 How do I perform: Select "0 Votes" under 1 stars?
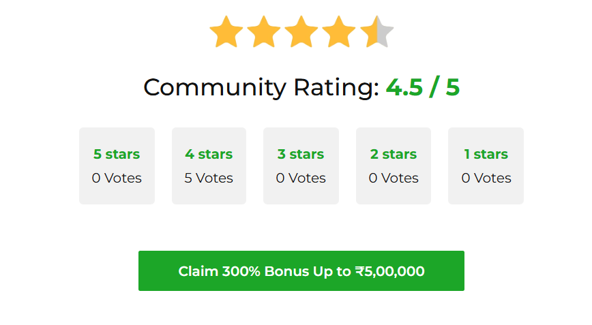(486, 179)
